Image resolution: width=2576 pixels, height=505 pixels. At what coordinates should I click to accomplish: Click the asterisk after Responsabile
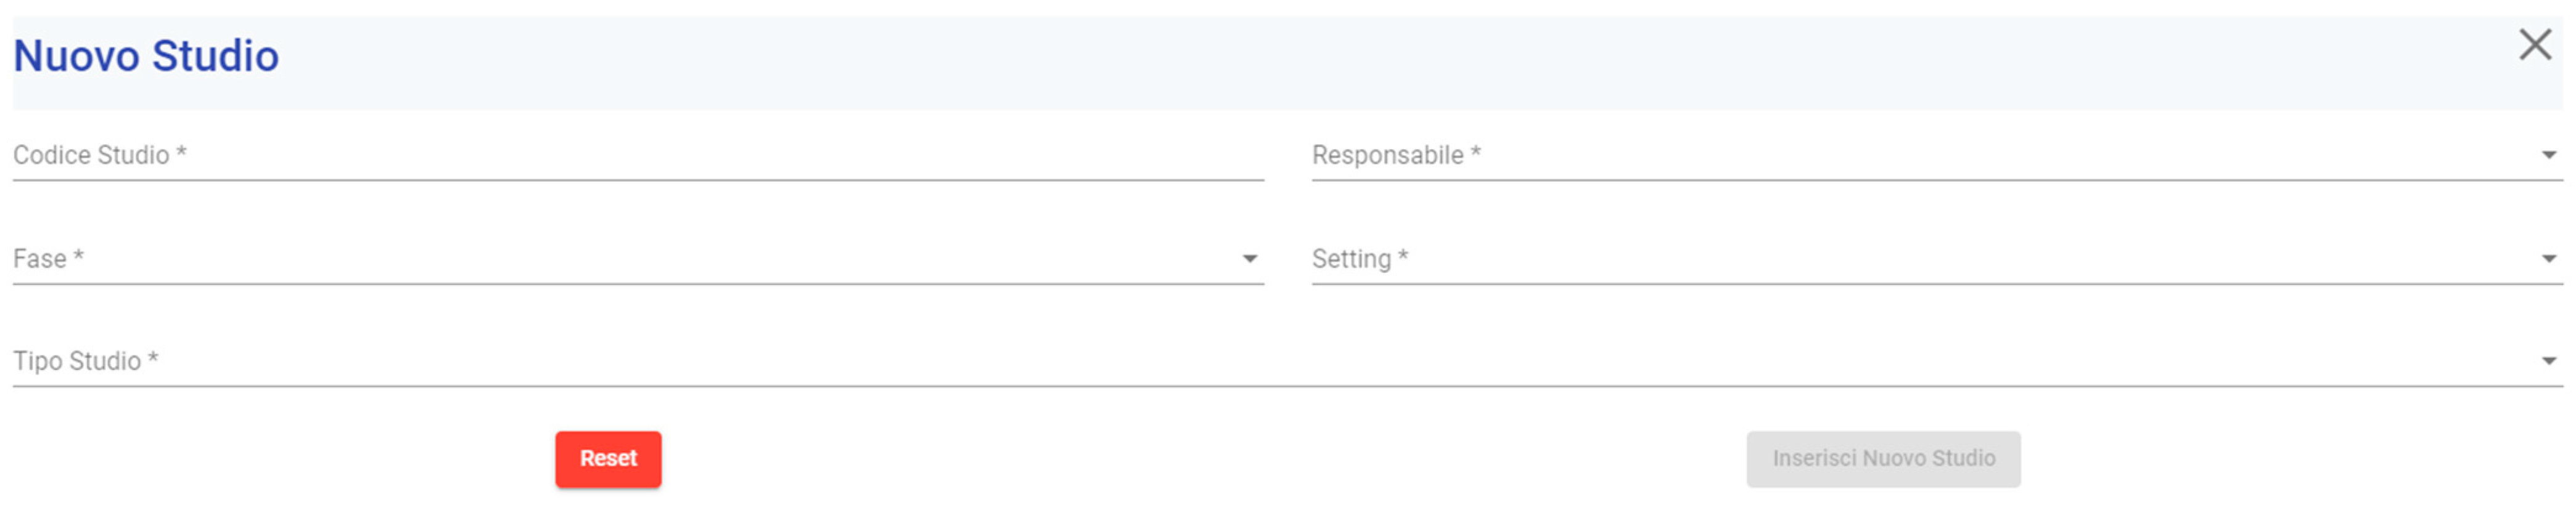click(1475, 154)
